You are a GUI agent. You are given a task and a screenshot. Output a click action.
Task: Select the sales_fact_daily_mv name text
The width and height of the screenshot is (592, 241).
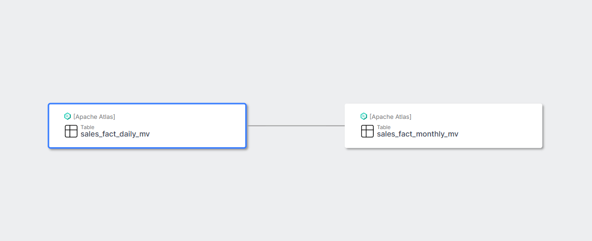pyautogui.click(x=115, y=134)
